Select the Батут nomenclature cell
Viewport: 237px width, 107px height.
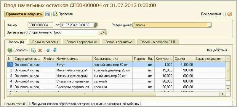point(74,65)
